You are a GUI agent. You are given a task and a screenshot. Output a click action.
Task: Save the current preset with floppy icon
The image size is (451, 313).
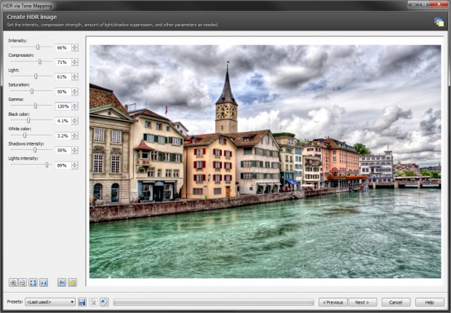82,301
